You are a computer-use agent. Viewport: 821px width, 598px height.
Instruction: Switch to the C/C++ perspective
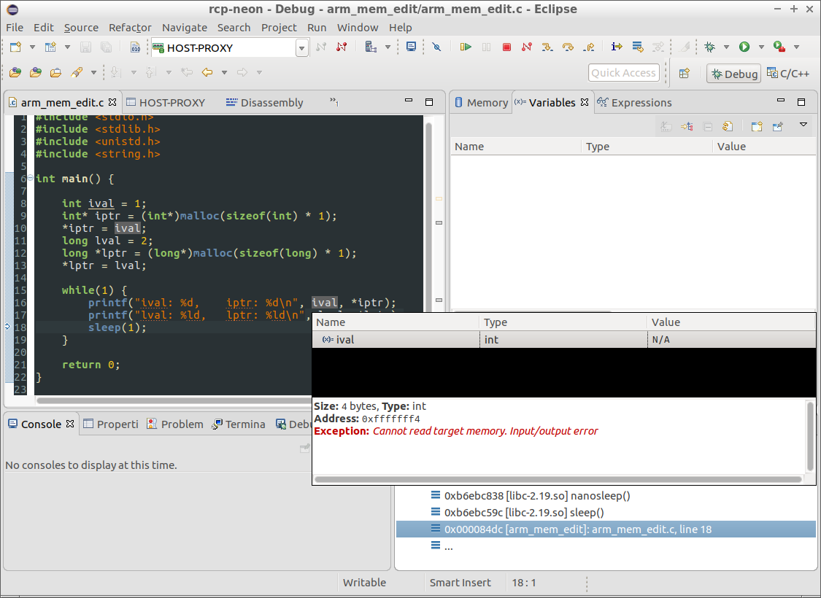click(789, 73)
